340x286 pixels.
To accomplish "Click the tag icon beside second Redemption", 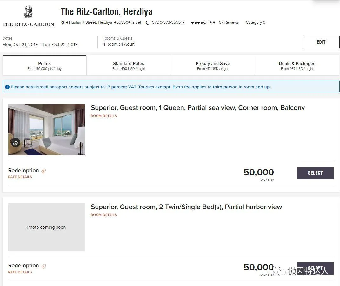I will coord(44,266).
